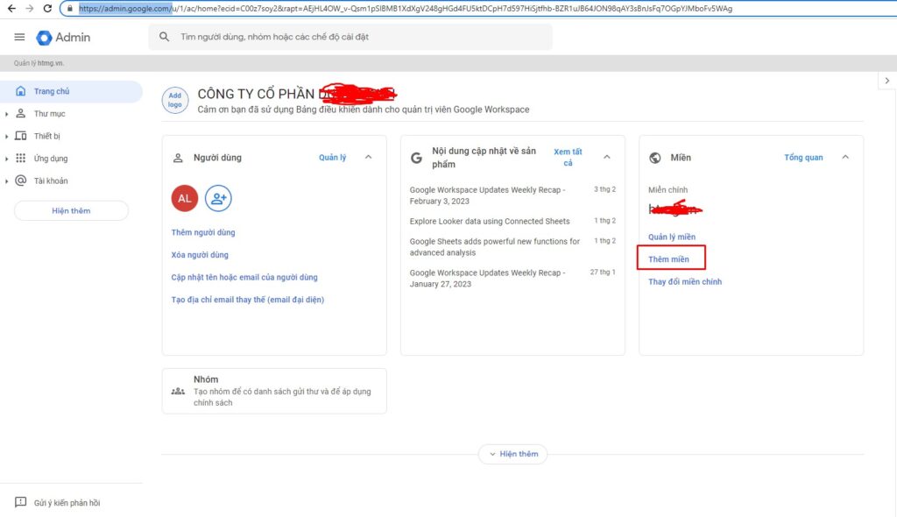Open the AL user avatar
The width and height of the screenshot is (897, 517).
click(185, 199)
